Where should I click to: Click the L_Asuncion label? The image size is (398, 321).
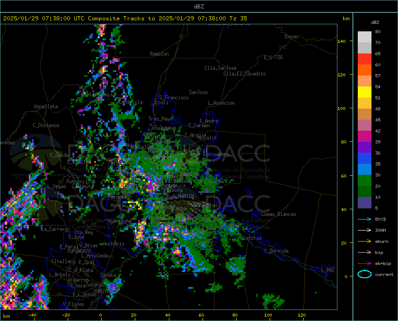(221, 103)
